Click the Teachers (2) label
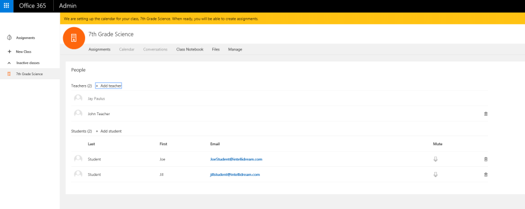The image size is (525, 209). pyautogui.click(x=82, y=86)
